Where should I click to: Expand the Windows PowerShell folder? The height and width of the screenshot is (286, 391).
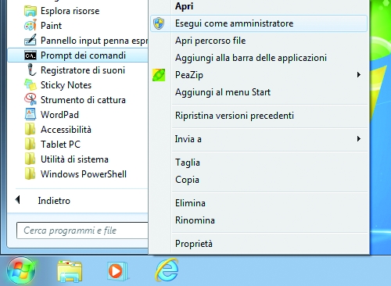(76, 174)
